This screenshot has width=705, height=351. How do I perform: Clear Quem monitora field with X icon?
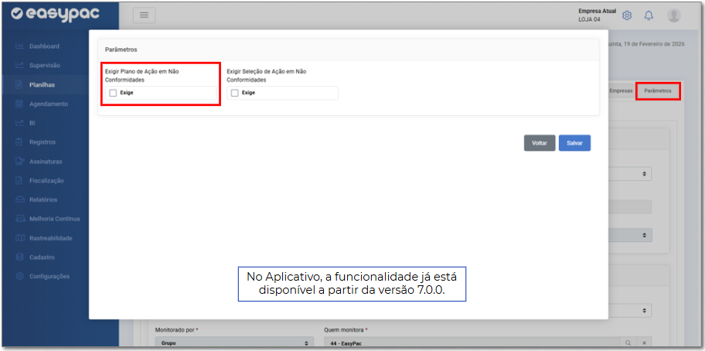645,342
